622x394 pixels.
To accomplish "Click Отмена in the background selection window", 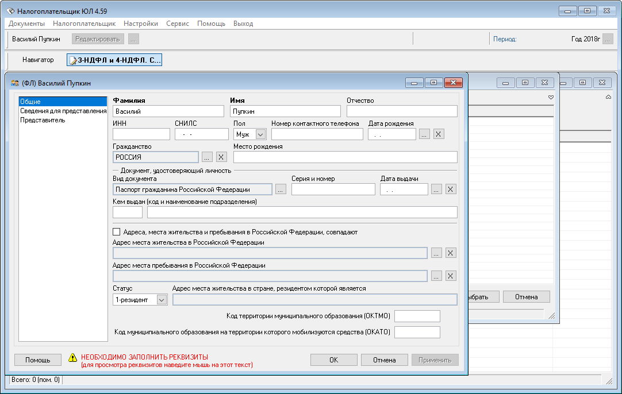I will pos(527,297).
